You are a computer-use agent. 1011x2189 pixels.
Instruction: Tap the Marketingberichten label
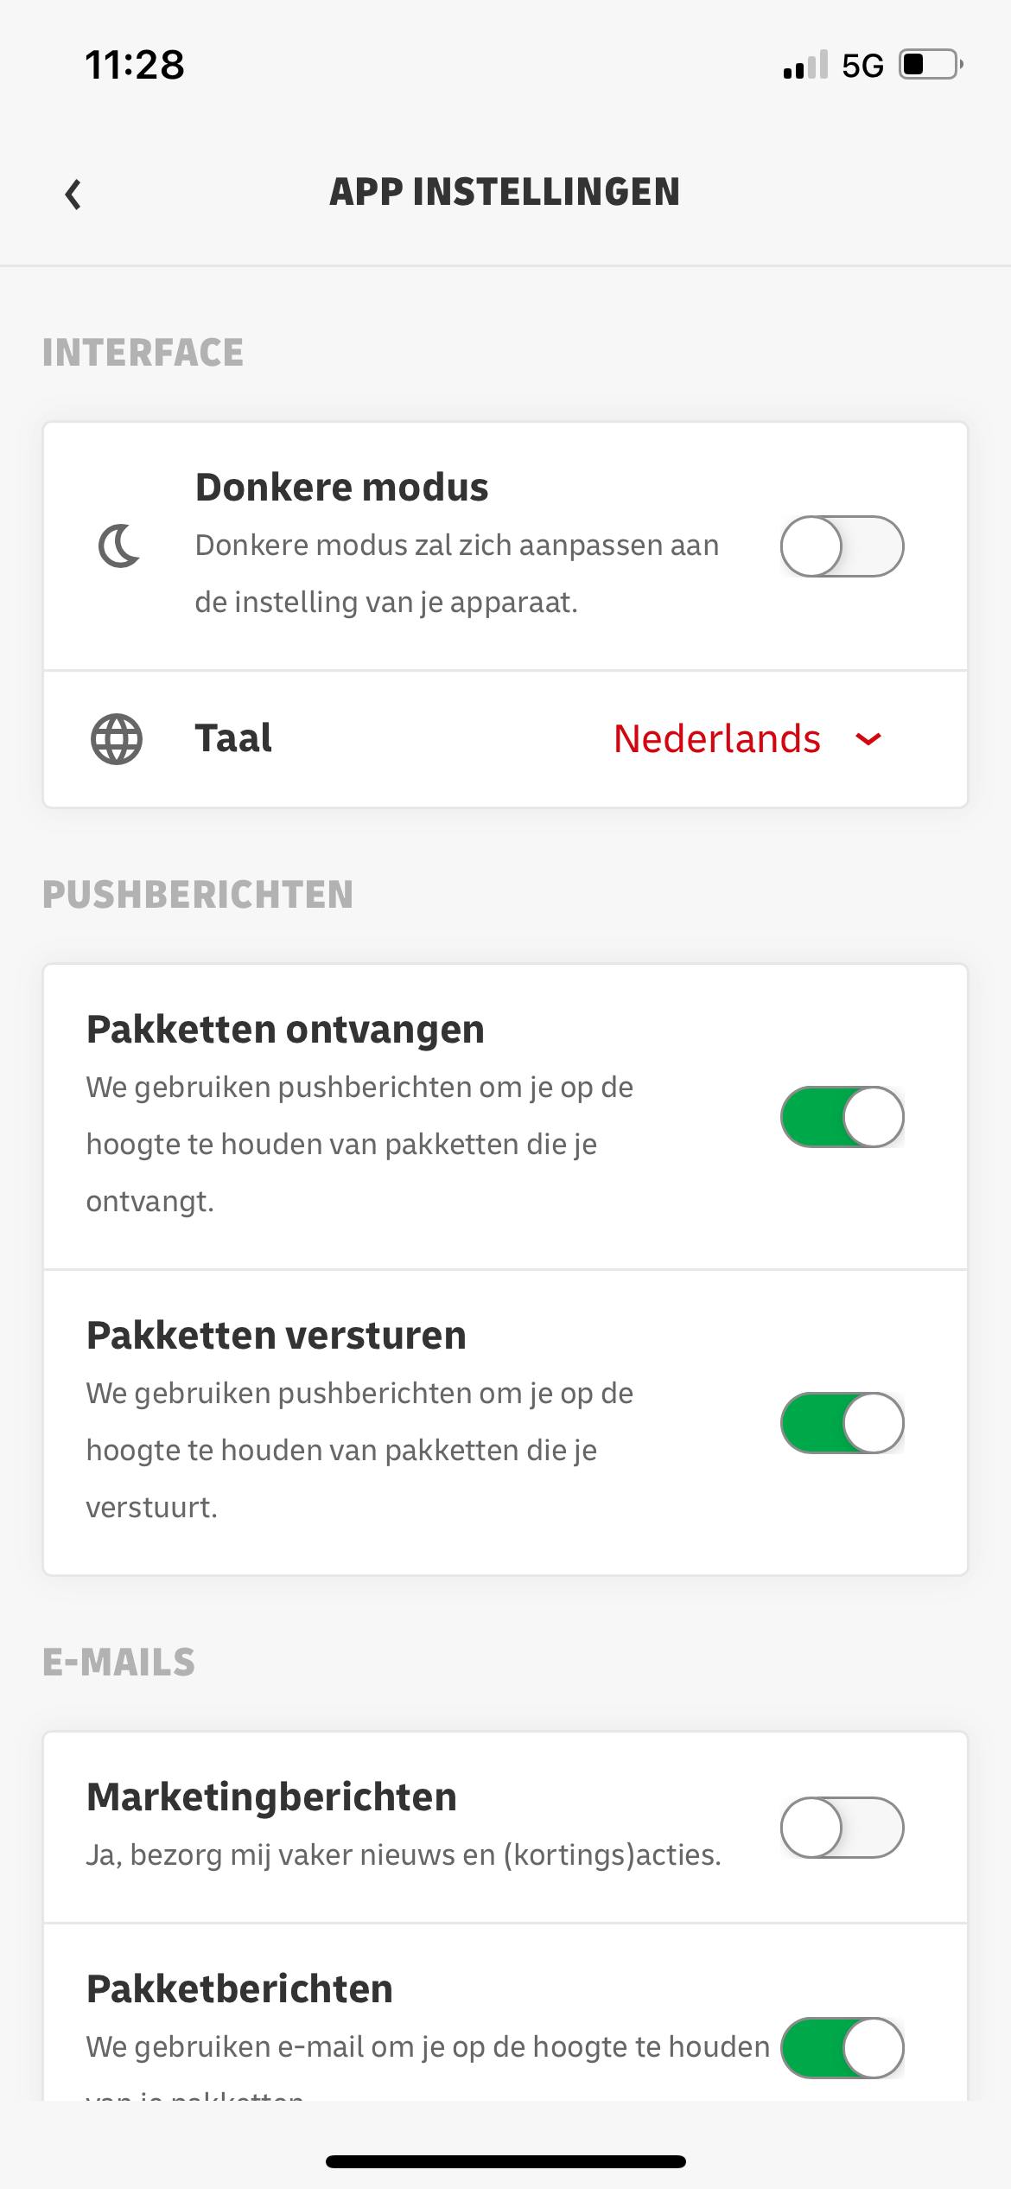click(x=271, y=1797)
